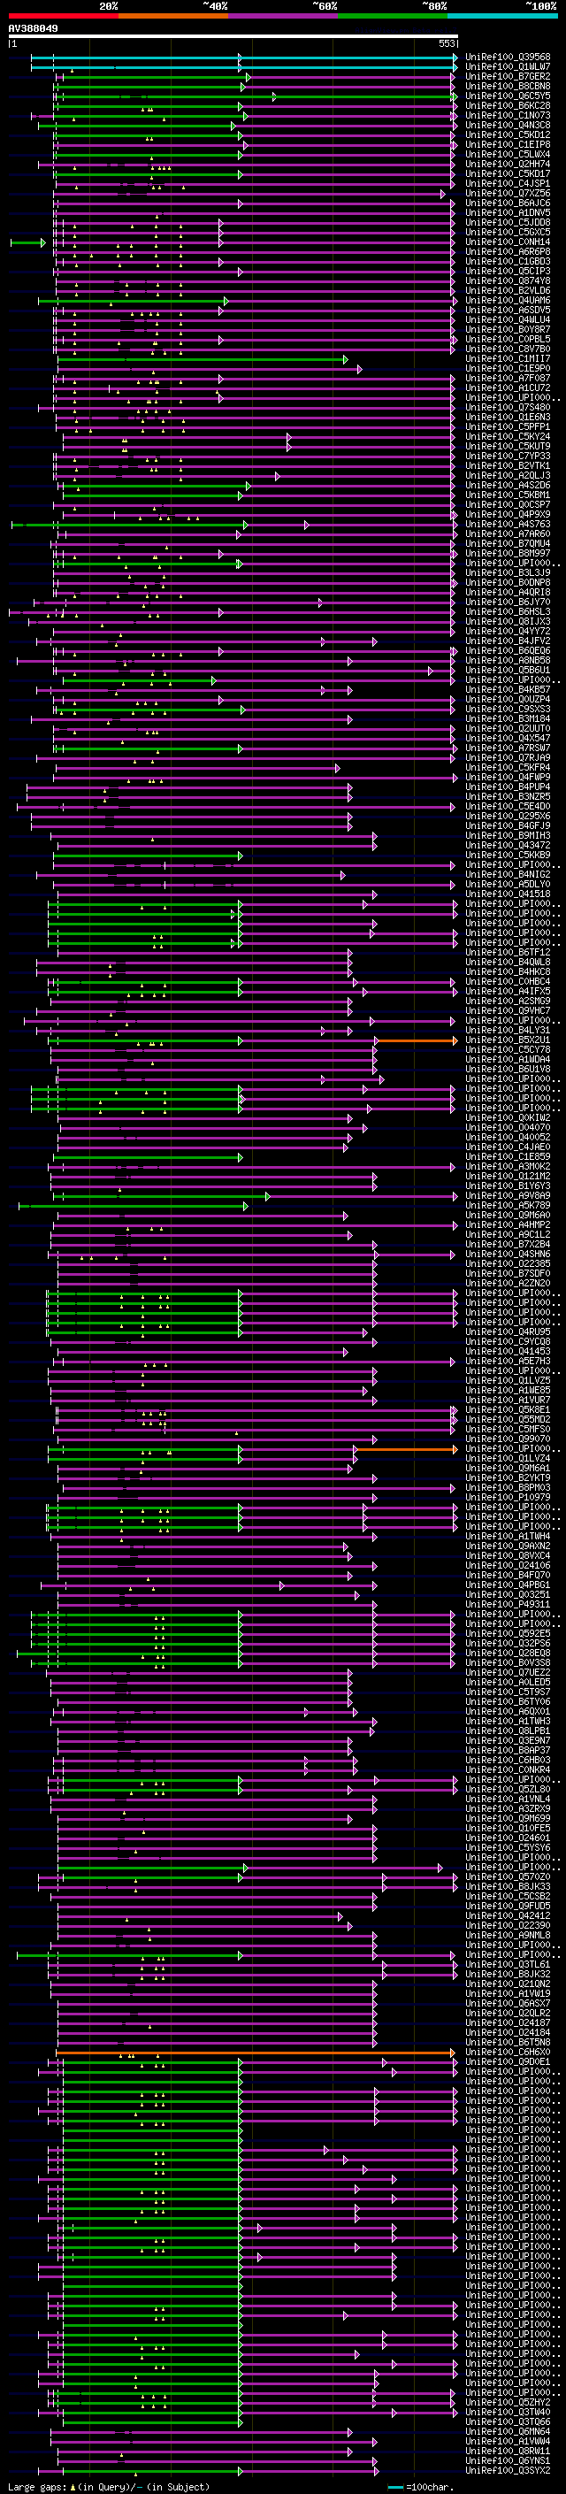The height and width of the screenshot is (2494, 566).
Task: Select the UniRef100_C5KY24 hit label
Action: click(507, 437)
